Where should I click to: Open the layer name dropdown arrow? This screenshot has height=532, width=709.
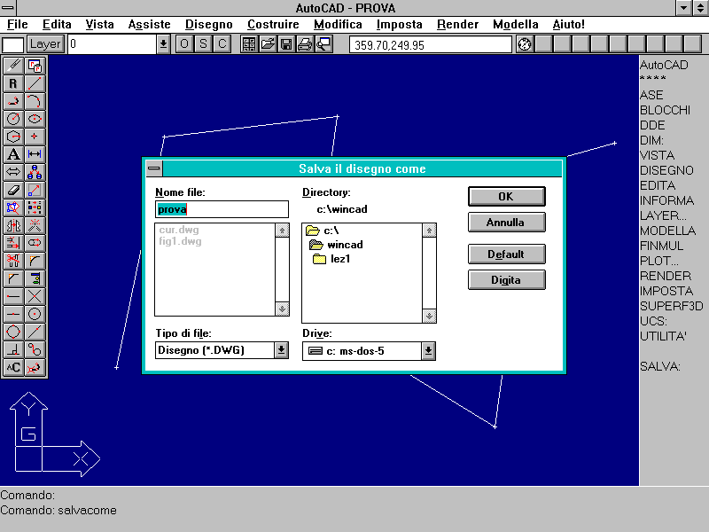pos(163,44)
